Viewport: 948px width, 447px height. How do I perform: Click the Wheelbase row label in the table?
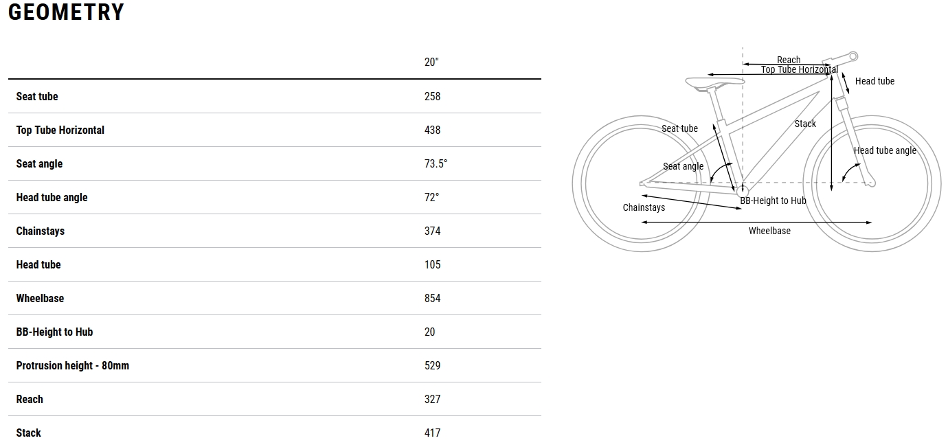point(40,298)
